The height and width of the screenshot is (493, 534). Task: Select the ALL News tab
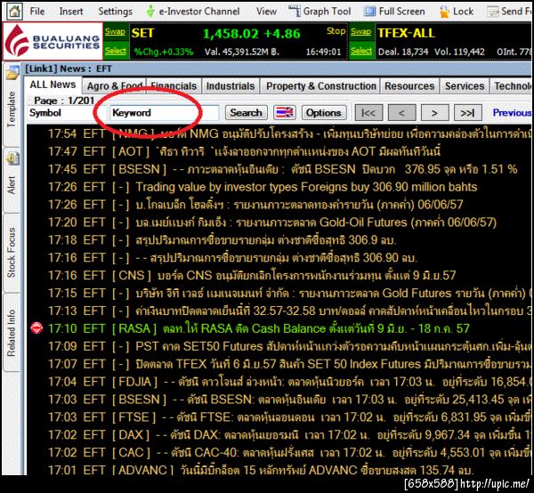pyautogui.click(x=53, y=85)
